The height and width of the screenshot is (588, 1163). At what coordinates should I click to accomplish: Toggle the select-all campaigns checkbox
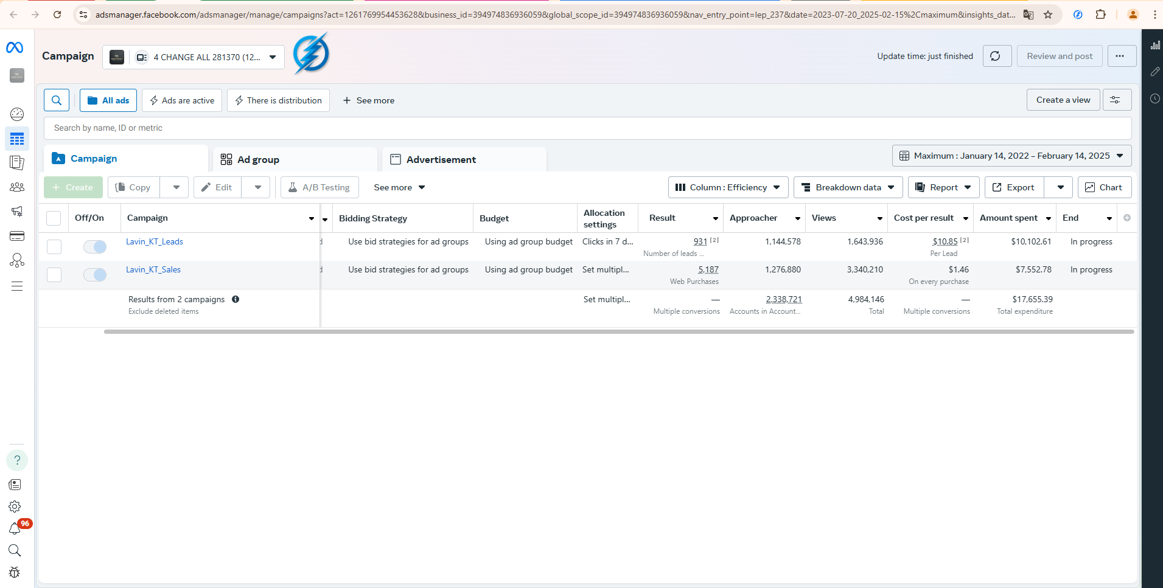point(54,218)
